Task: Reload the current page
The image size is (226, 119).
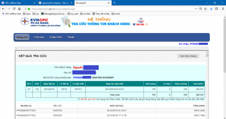Action: pos(14,9)
